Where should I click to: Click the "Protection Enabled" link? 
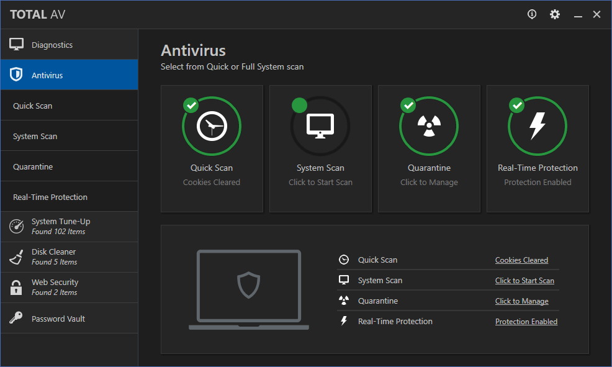click(x=526, y=322)
